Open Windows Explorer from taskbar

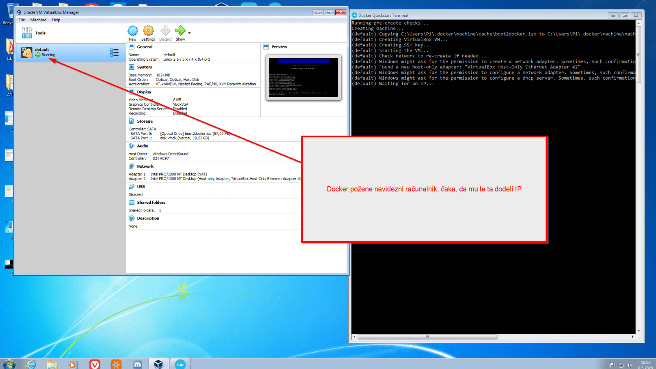click(52, 364)
